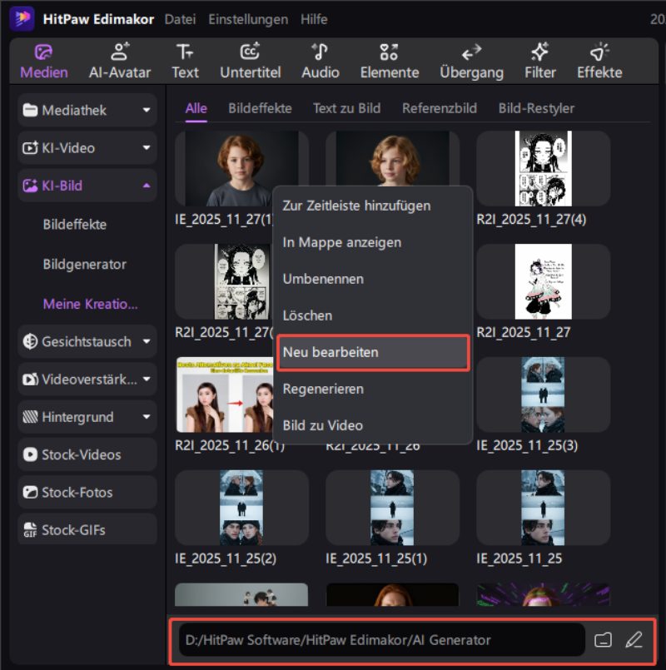Screen dimensions: 666x670
Task: Collapse the KI-Bild section
Action: (87, 186)
